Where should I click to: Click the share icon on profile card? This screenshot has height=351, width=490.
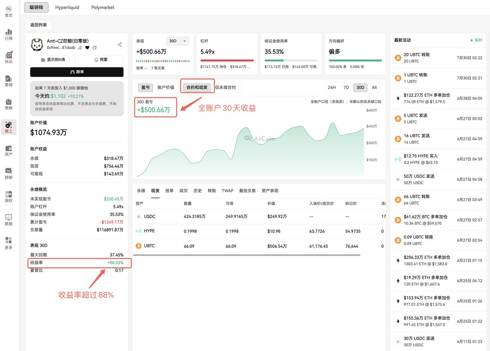click(120, 44)
